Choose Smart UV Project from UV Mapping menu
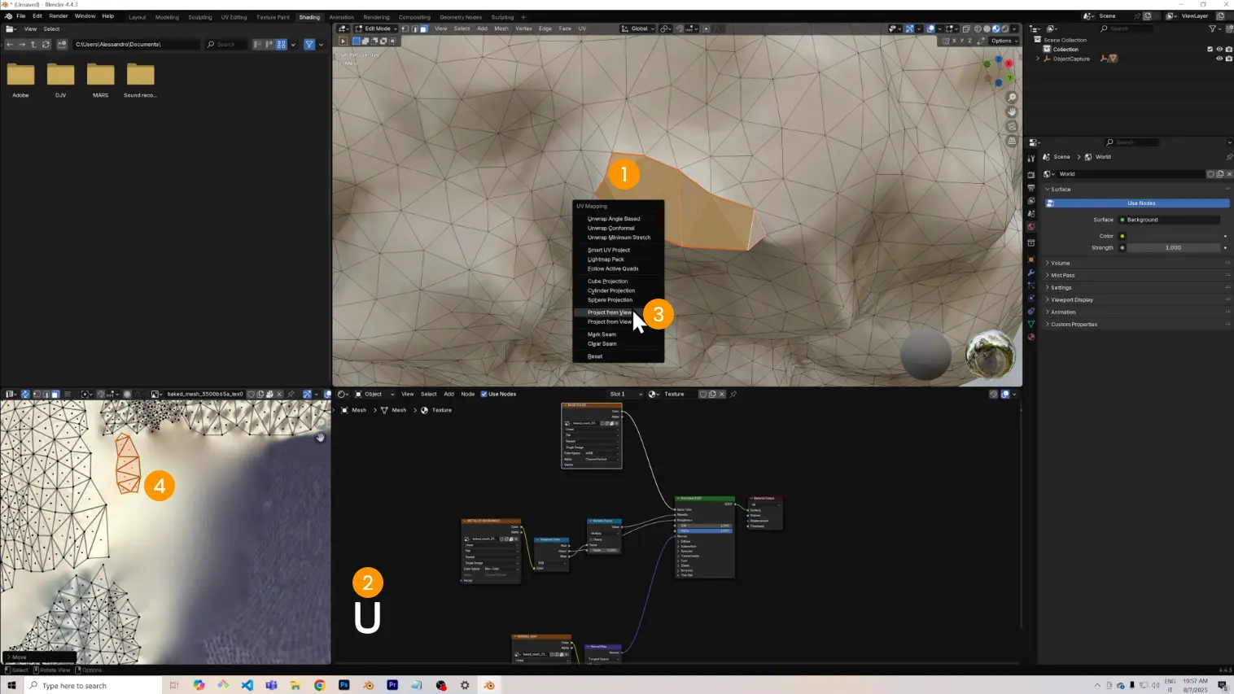The width and height of the screenshot is (1234, 694). click(x=608, y=250)
